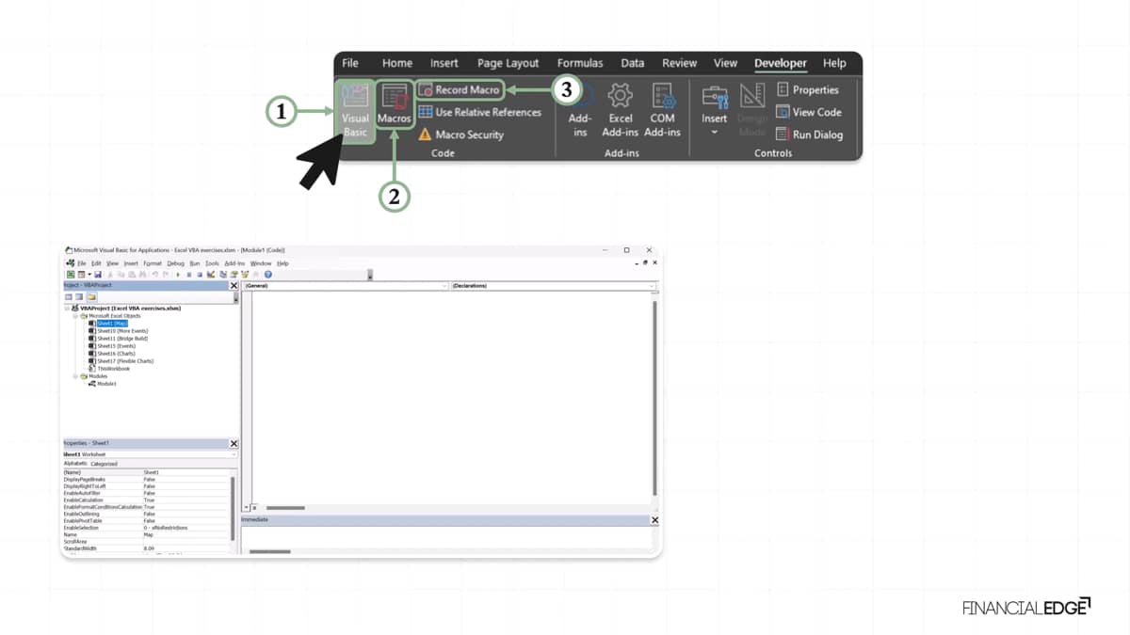Screen dimensions: 1130x635
Task: Select Sheet16 (Charts) tree item
Action: pyautogui.click(x=116, y=354)
